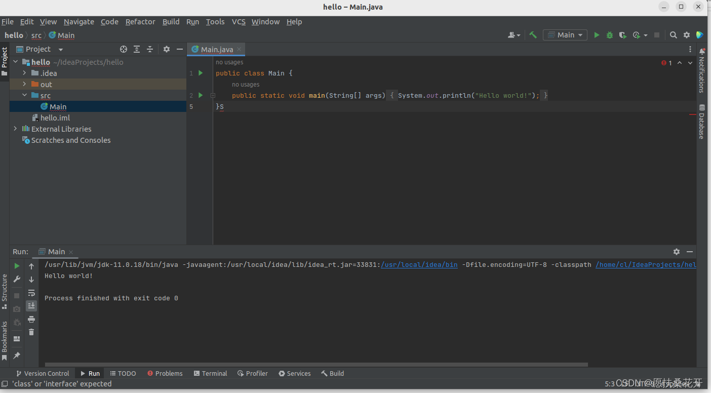This screenshot has width=711, height=393.
Task: Click the Run console horizontal scrollbar
Action: pos(317,364)
